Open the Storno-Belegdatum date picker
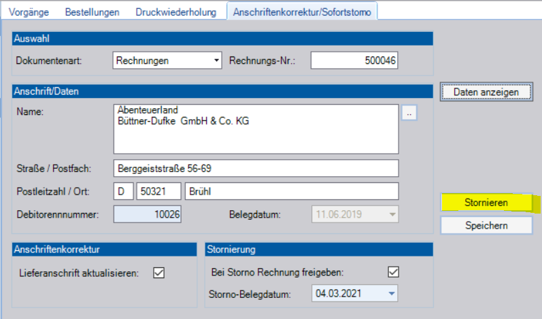 (x=390, y=295)
